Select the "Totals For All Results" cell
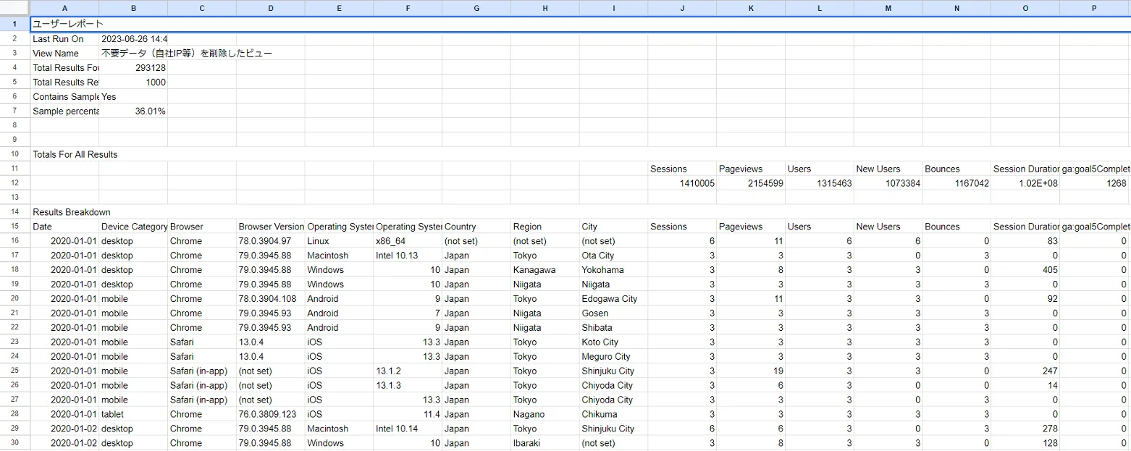The width and height of the screenshot is (1131, 451). pos(75,154)
